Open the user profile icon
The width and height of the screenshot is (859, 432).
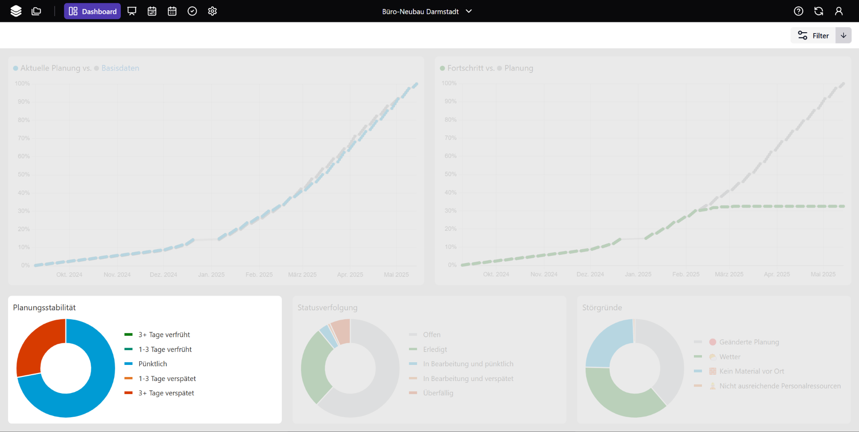point(839,11)
